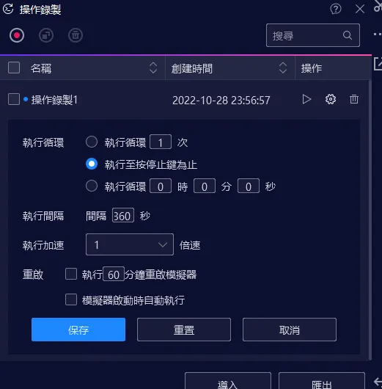Click the 重置 button
Viewport: 382px width, 389px height.
tap(184, 330)
